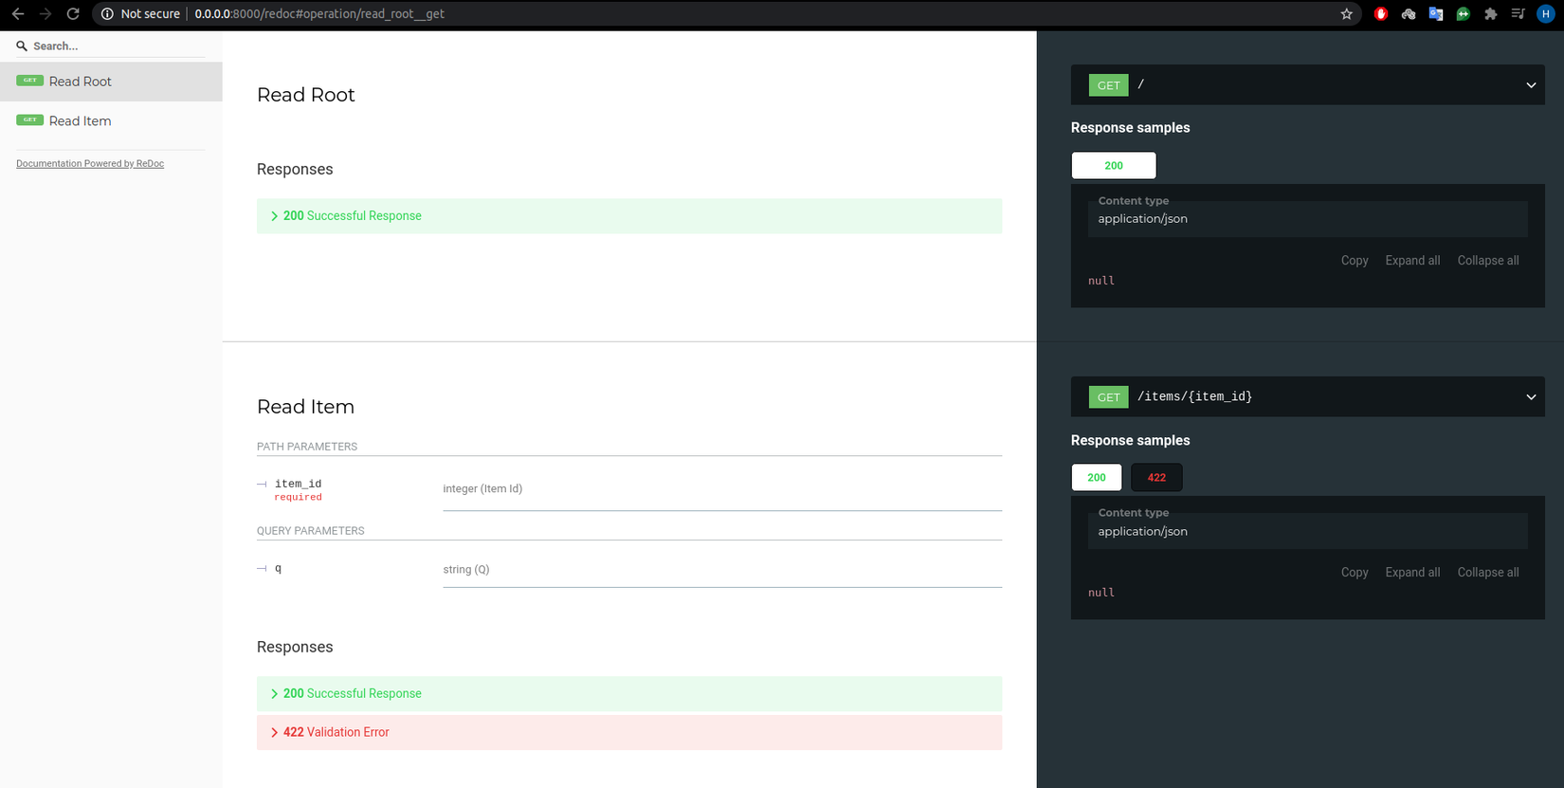This screenshot has height=788, width=1564.
Task: Open the gray swirl extension icon
Action: [1409, 14]
